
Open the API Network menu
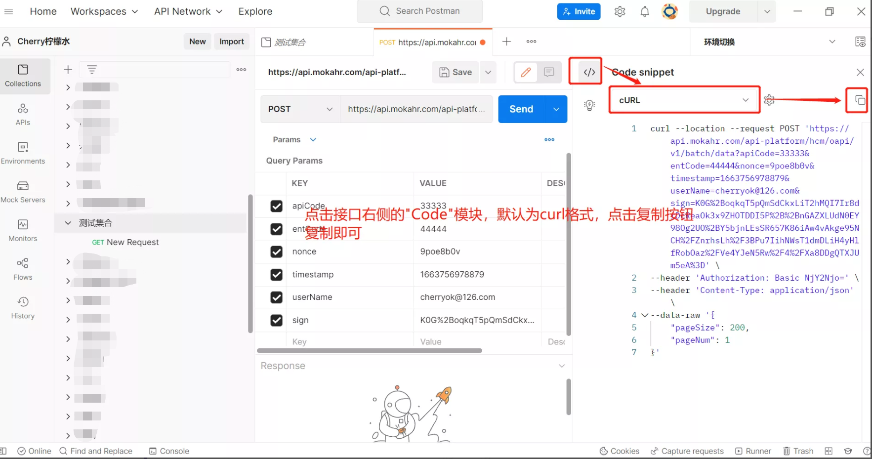[188, 11]
